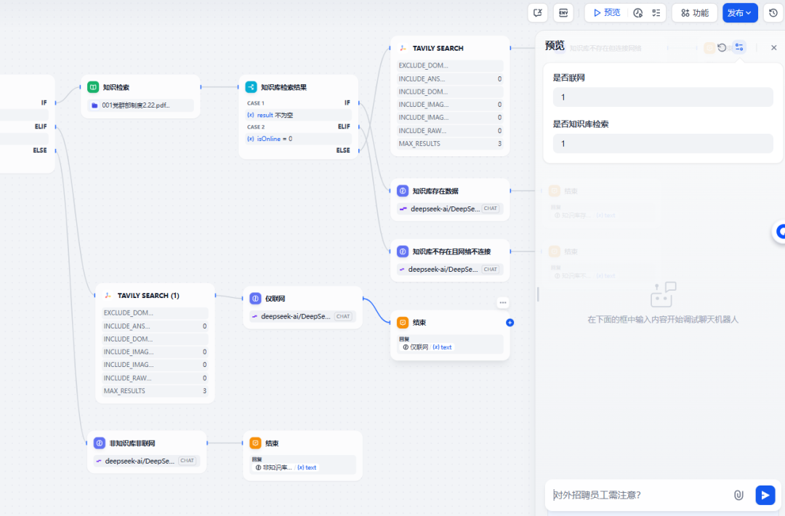Open the ENV environment variables button

pos(563,12)
